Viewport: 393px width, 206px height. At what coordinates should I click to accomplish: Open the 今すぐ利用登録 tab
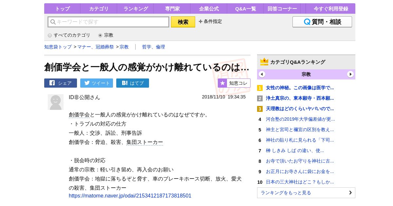pyautogui.click(x=330, y=9)
